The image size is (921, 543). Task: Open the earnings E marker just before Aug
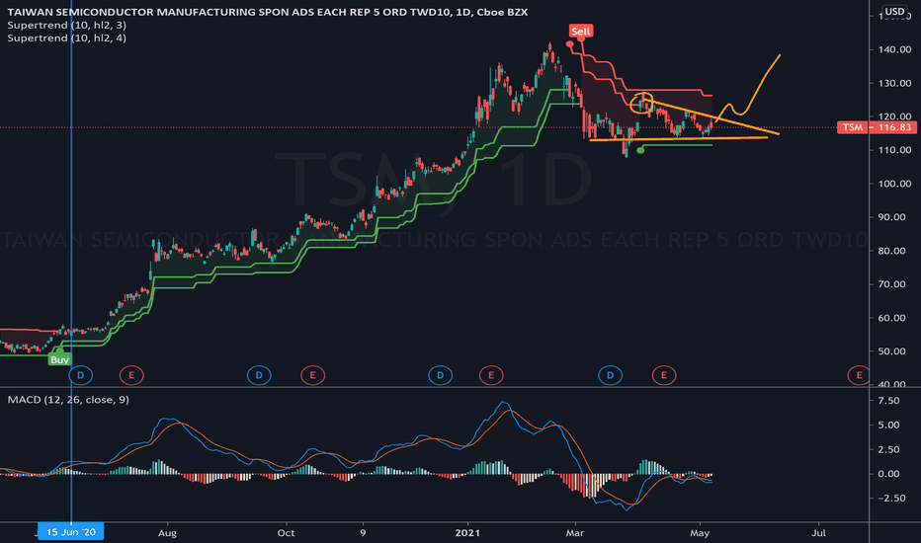pos(131,375)
